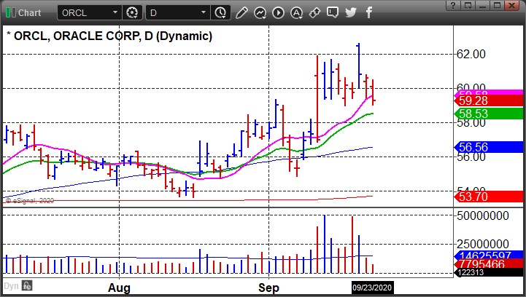Click the help question mark button
This screenshot has height=297, width=526.
coord(453,5)
